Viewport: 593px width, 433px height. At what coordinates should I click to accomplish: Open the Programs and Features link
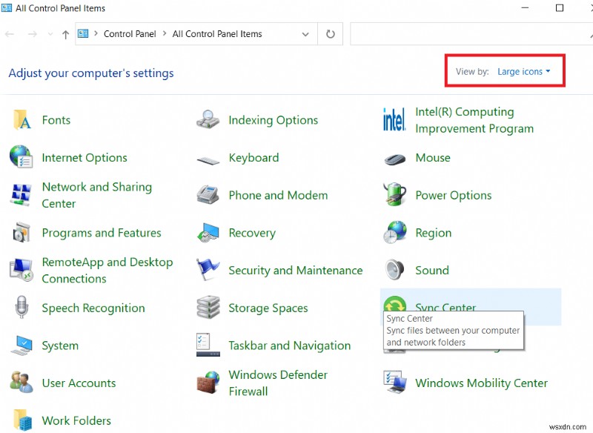[102, 233]
